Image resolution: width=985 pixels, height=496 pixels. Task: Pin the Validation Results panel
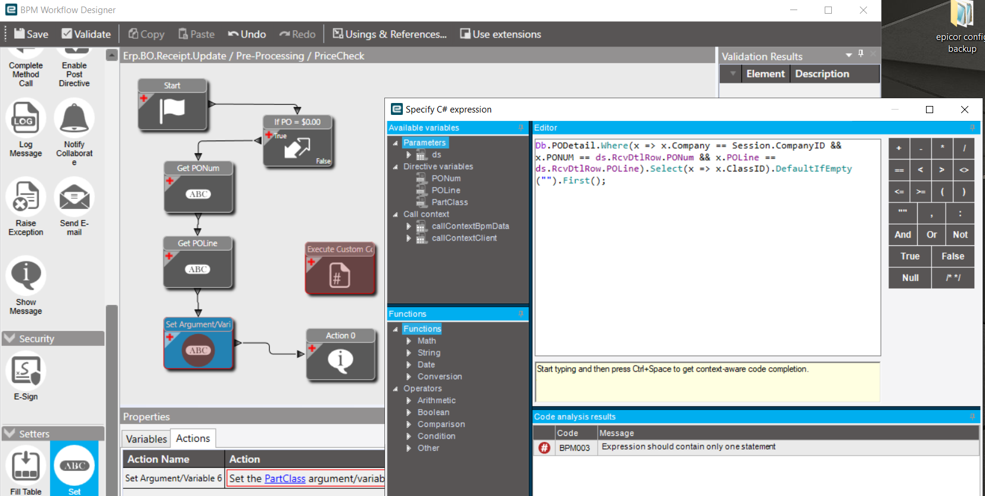pyautogui.click(x=860, y=54)
